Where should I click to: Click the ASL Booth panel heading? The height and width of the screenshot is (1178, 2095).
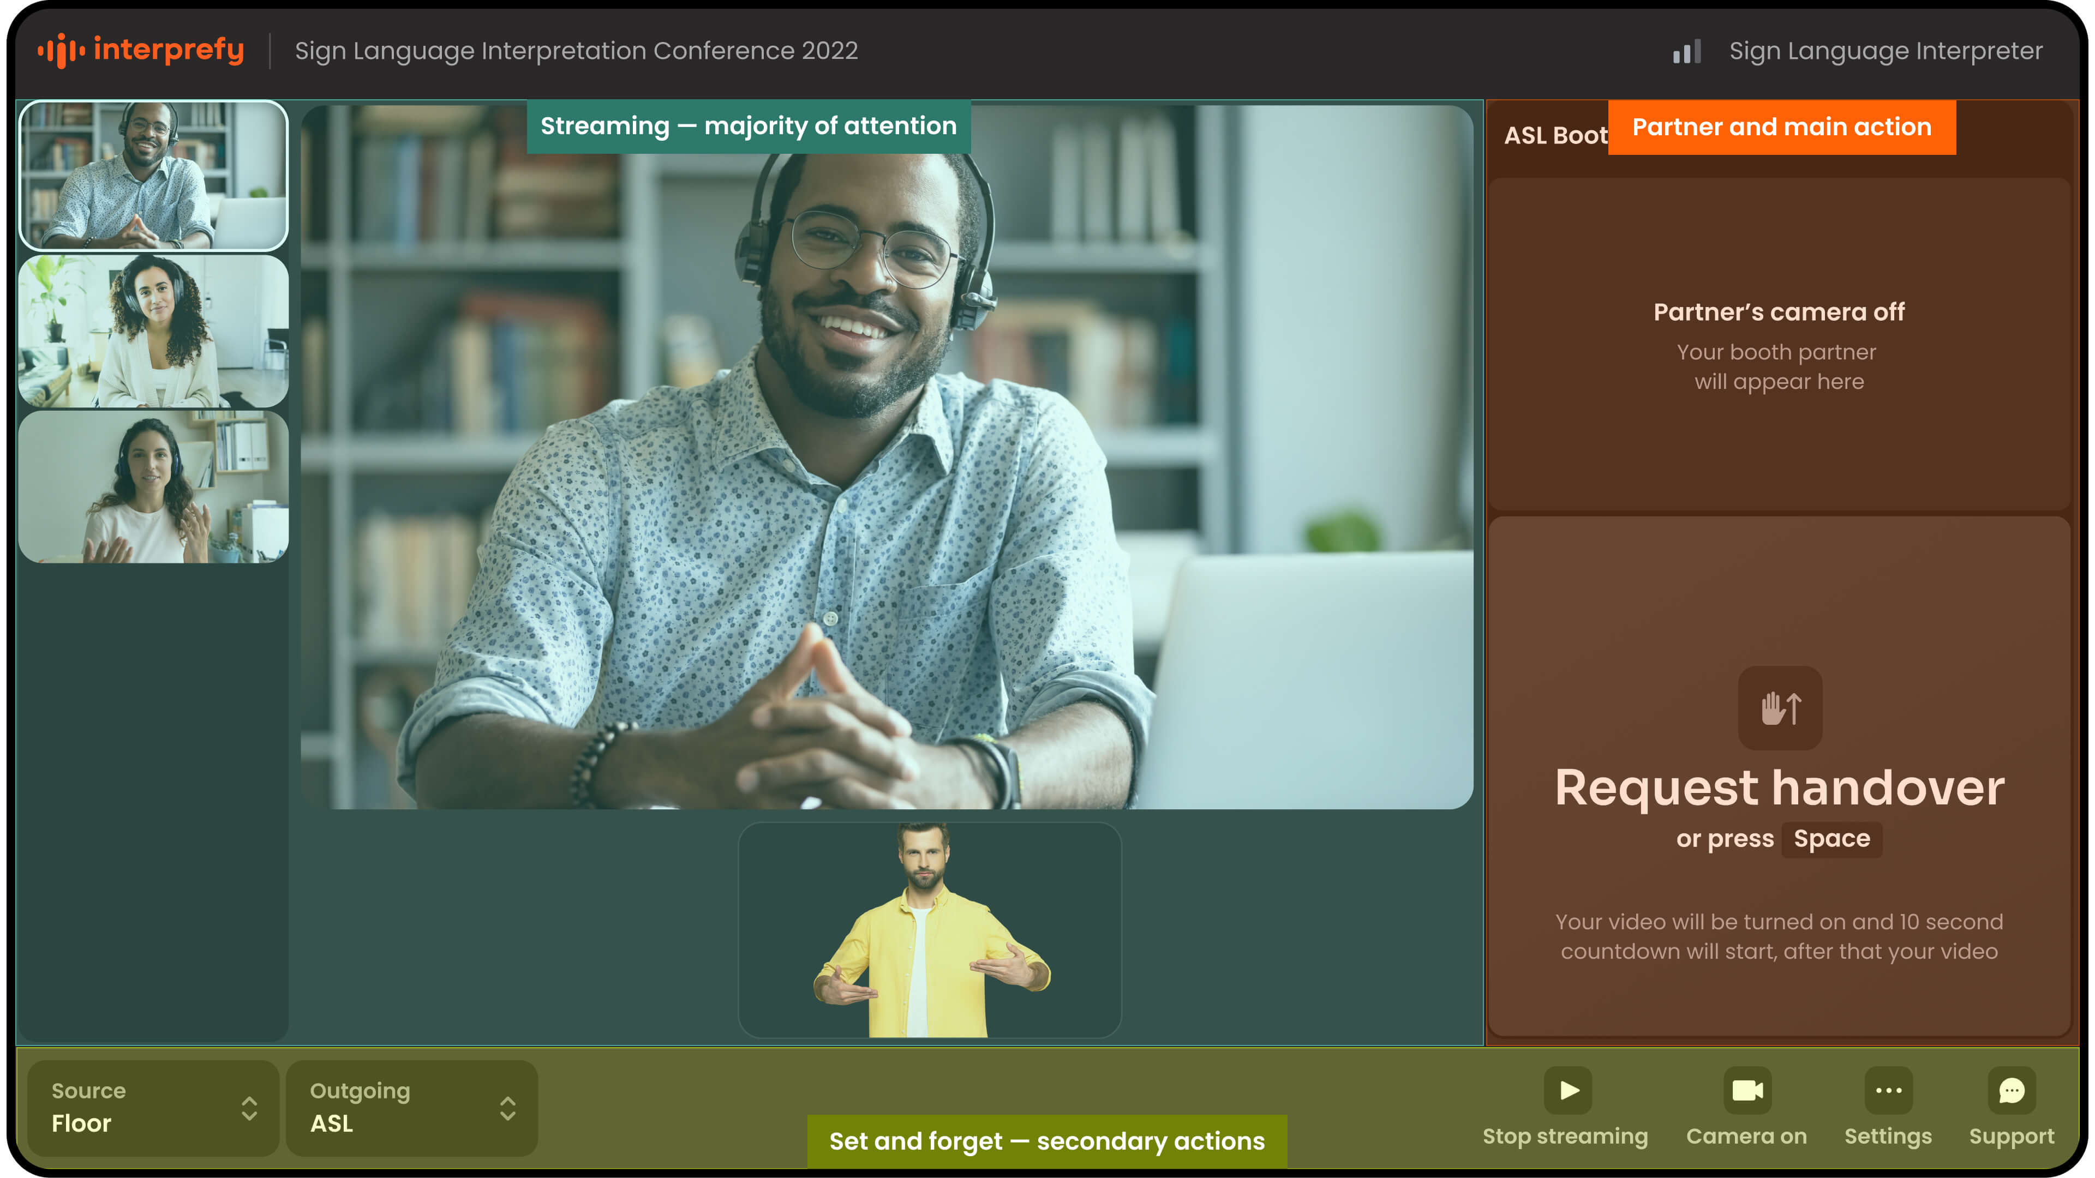coord(1554,135)
